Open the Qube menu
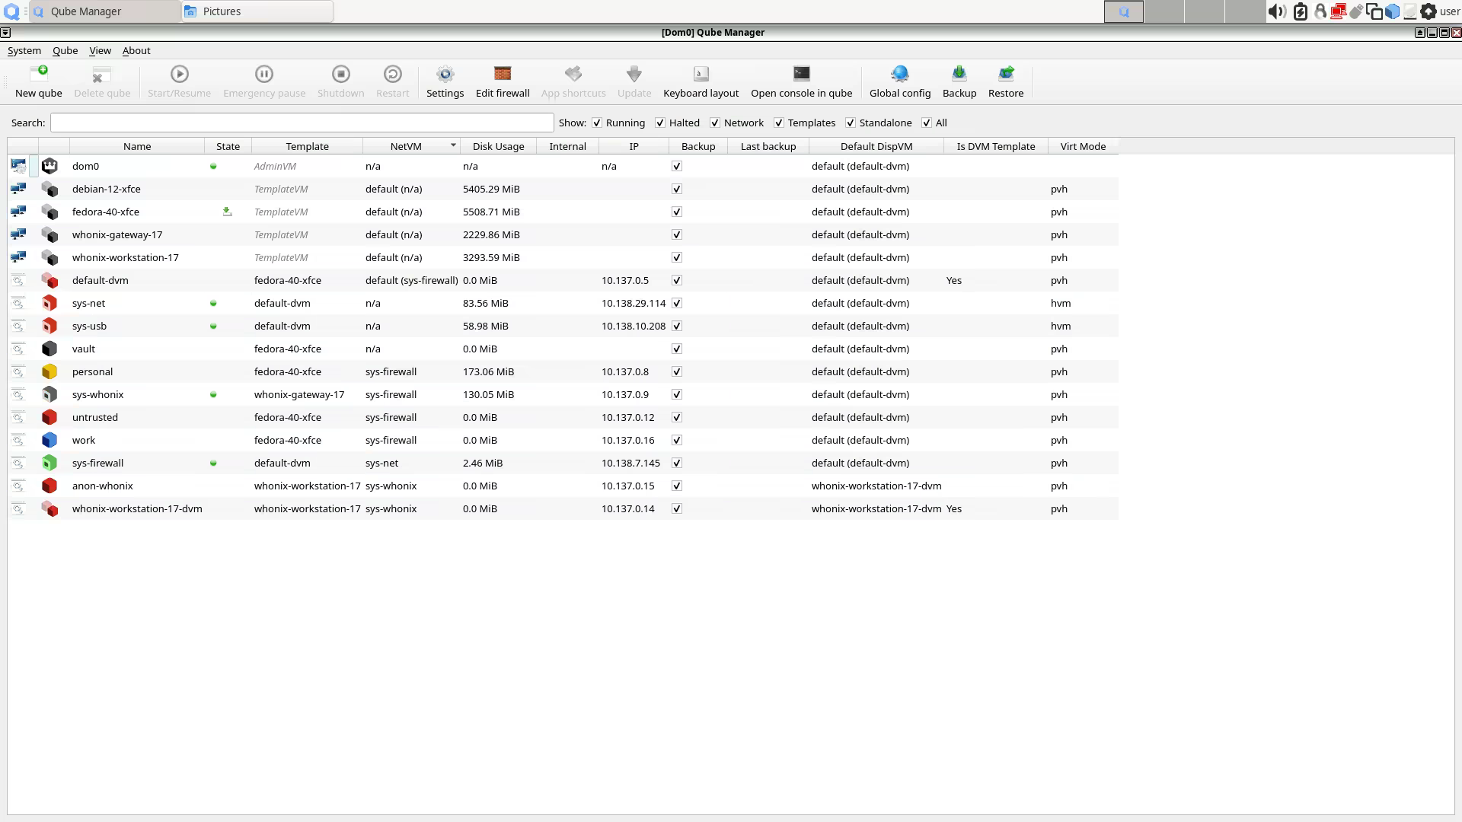The image size is (1462, 822). pyautogui.click(x=65, y=50)
